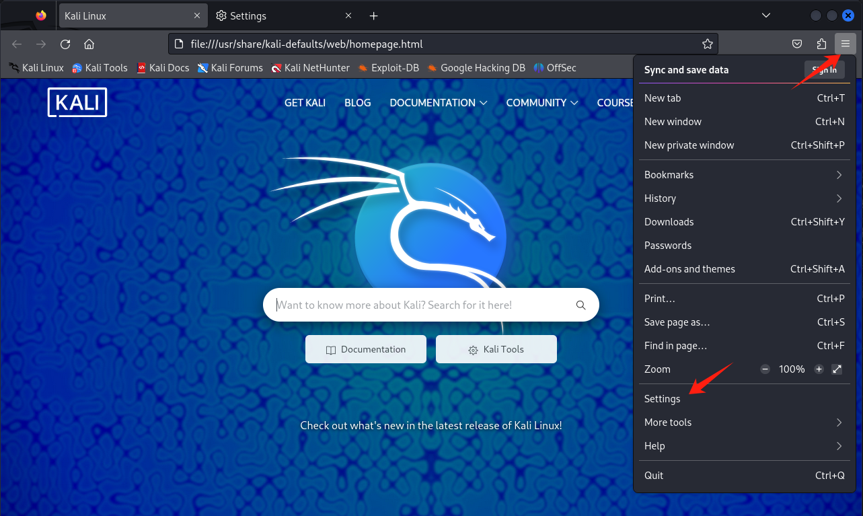Open the home page with the house icon
Viewport: 863px width, 516px height.
pyautogui.click(x=89, y=44)
